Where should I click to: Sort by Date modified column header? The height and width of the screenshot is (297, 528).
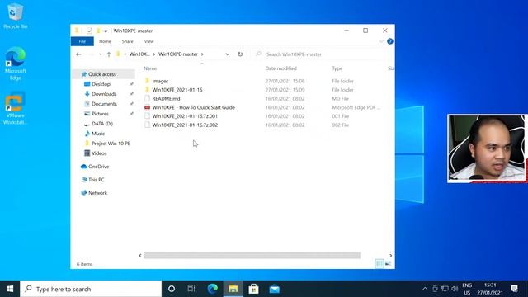[x=280, y=68]
